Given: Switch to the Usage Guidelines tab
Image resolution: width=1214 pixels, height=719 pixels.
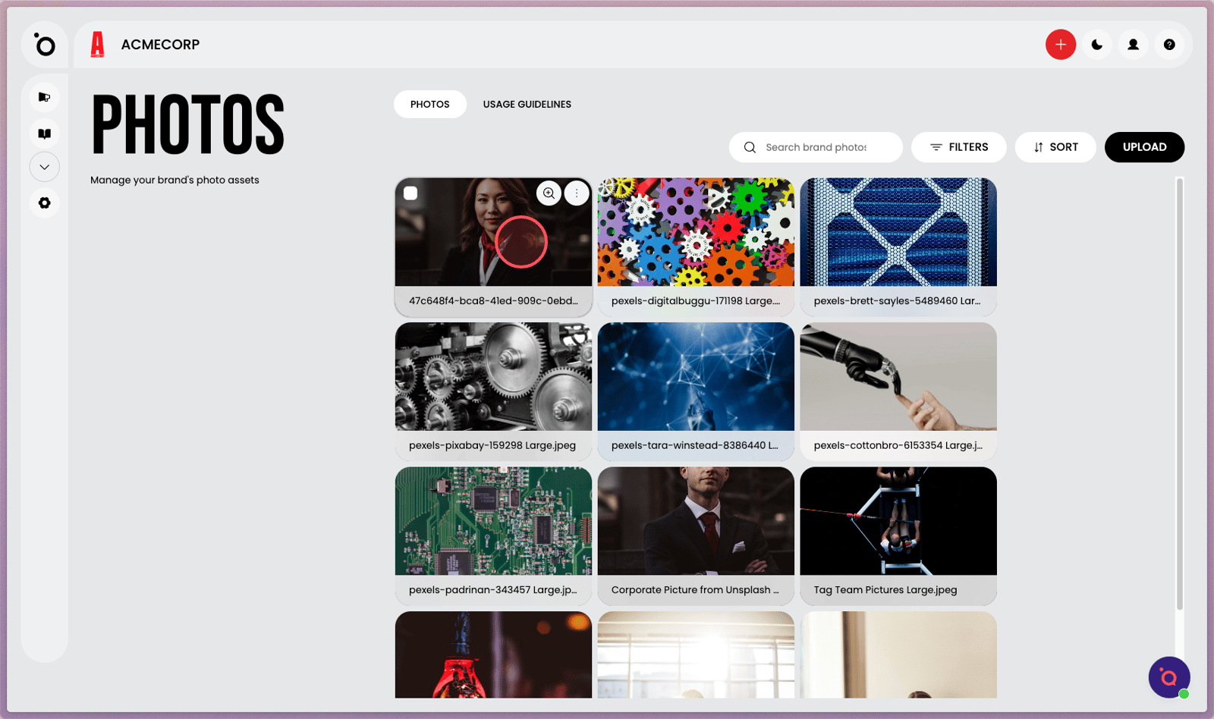Looking at the screenshot, I should click(527, 105).
